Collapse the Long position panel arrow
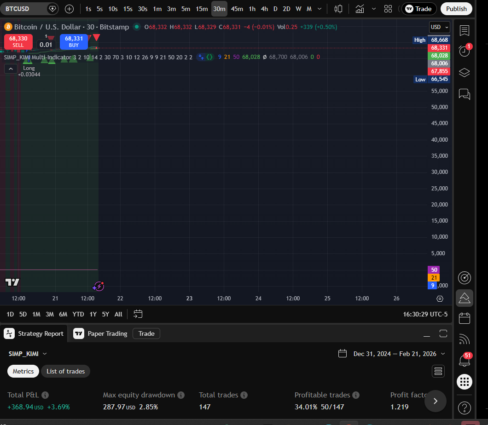The image size is (488, 425). coord(11,69)
